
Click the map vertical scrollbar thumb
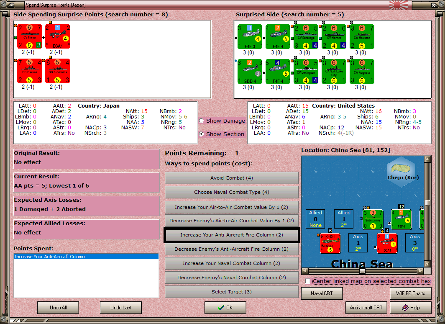coord(428,203)
